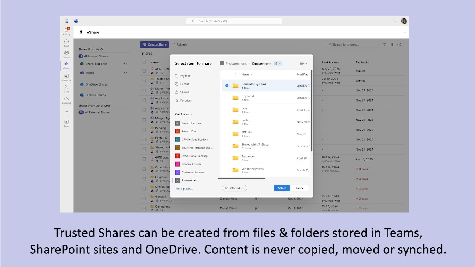This screenshot has height=267, width=475.
Task: Open the shares filter icon
Action: coord(385,44)
